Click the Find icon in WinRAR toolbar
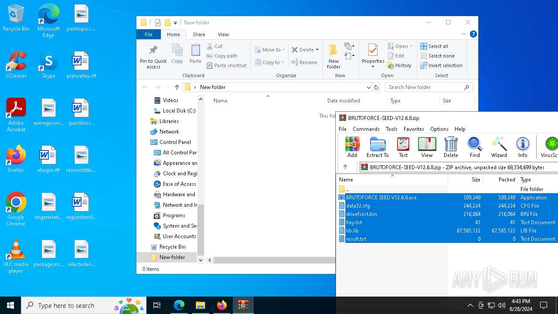This screenshot has width=558, height=314. (x=475, y=147)
